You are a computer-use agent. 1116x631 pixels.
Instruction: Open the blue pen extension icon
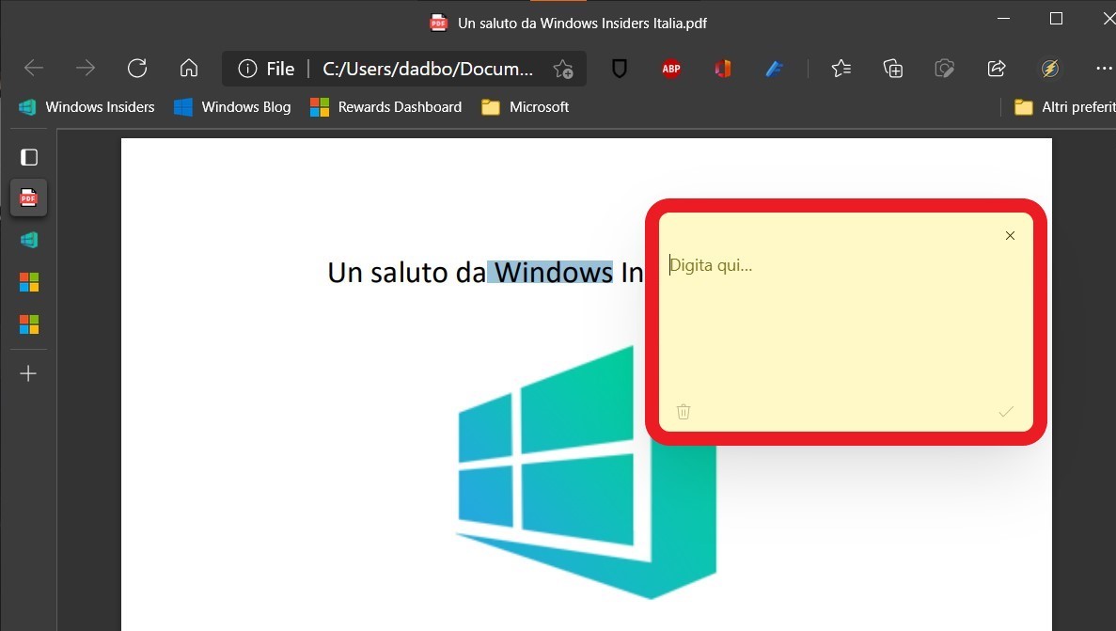tap(775, 69)
